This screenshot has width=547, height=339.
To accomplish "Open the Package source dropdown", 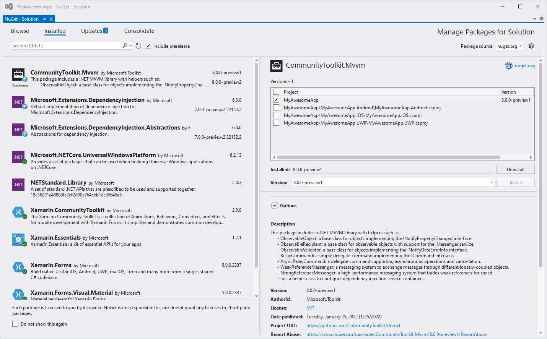I will tap(510, 46).
